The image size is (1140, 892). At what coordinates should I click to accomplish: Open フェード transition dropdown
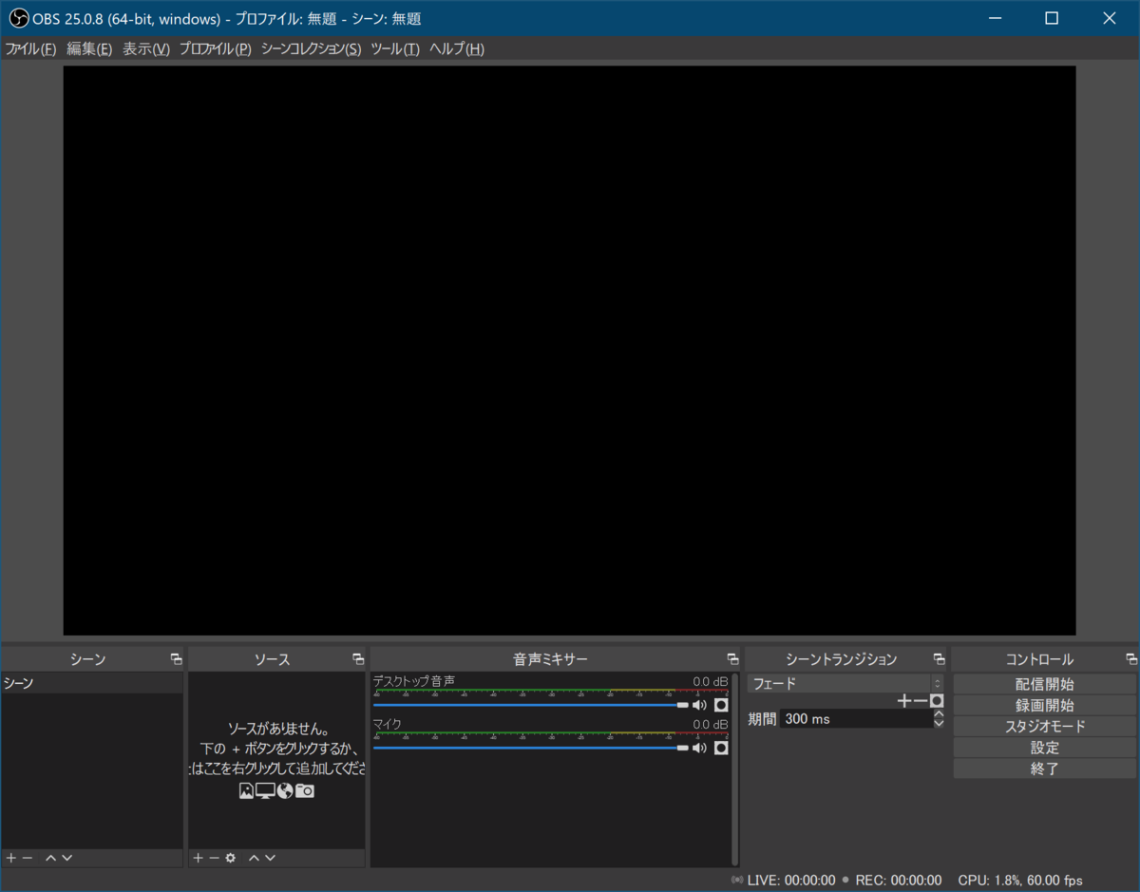coord(845,683)
